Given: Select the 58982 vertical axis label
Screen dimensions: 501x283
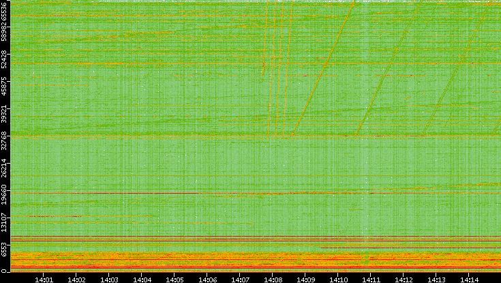Looking at the screenshot, I should pos(3,31).
